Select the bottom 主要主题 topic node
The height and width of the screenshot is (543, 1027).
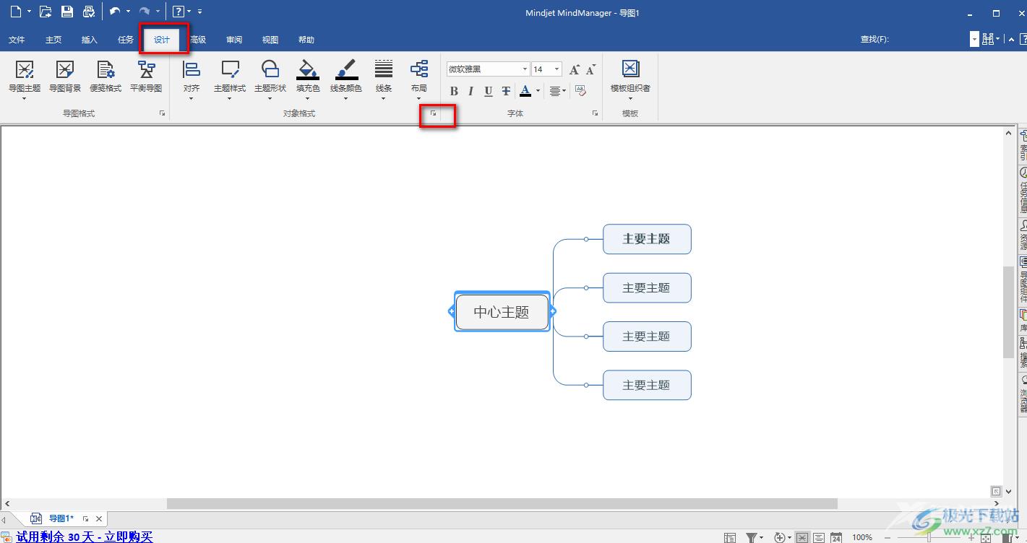click(x=647, y=385)
